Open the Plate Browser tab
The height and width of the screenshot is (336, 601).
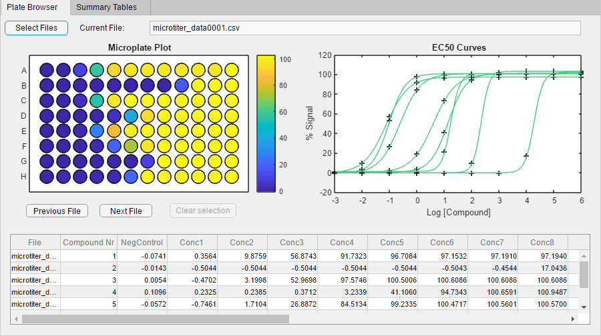pyautogui.click(x=32, y=7)
